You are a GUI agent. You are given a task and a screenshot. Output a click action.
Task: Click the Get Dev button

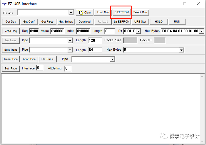(x=11, y=22)
